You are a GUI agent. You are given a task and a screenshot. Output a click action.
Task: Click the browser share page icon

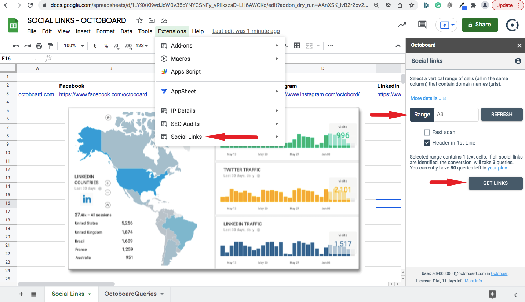point(400,5)
